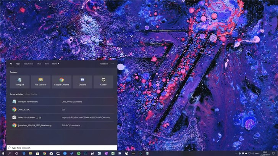Open Google Chrome tile in Top apps

[61, 82]
